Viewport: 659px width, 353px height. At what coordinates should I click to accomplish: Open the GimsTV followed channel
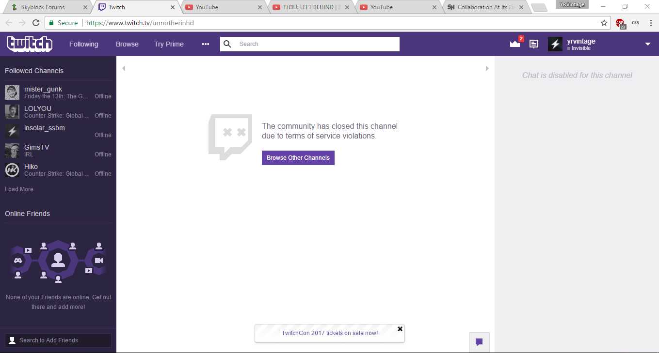pos(58,151)
